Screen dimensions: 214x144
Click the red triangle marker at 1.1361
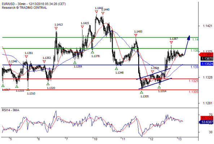click(x=26, y=57)
